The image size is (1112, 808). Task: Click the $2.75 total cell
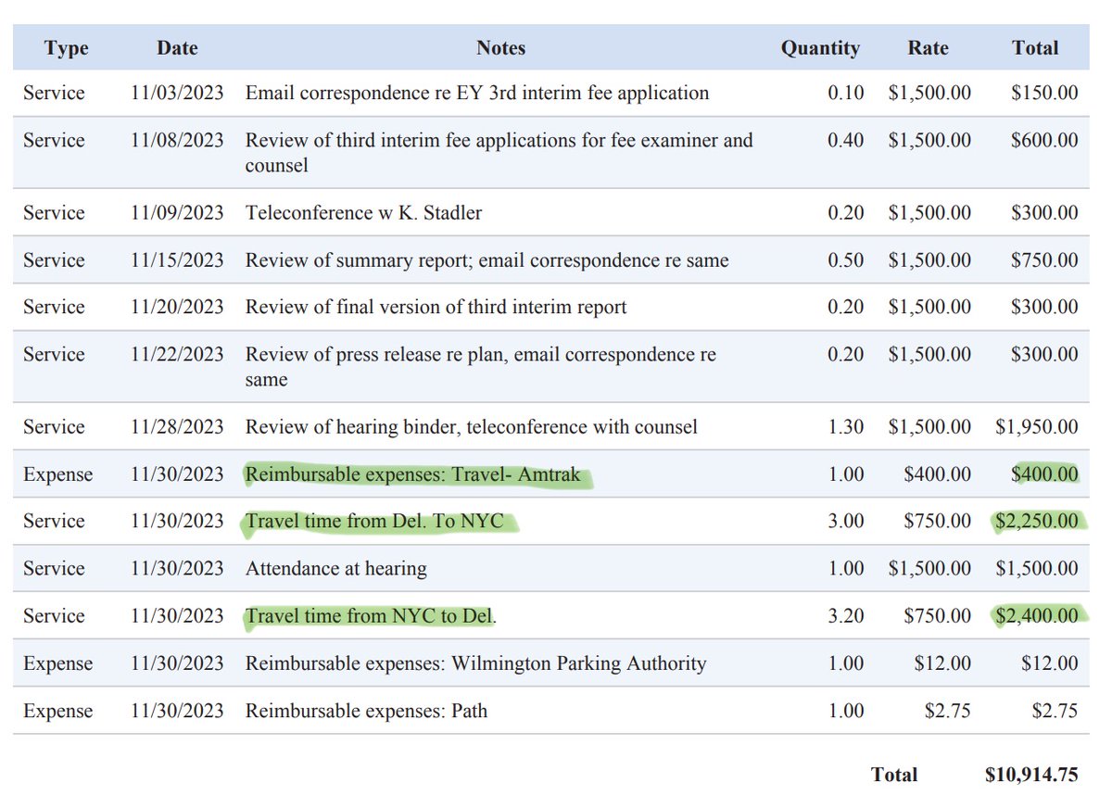(x=1056, y=711)
